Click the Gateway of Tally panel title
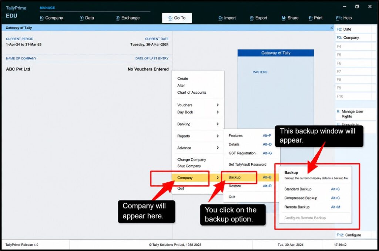 [x=275, y=53]
